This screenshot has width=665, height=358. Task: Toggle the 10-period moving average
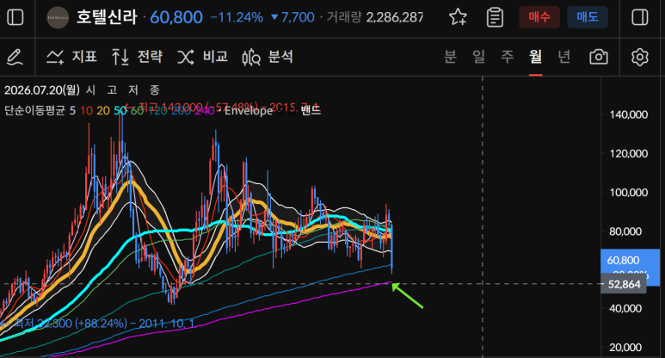click(87, 111)
